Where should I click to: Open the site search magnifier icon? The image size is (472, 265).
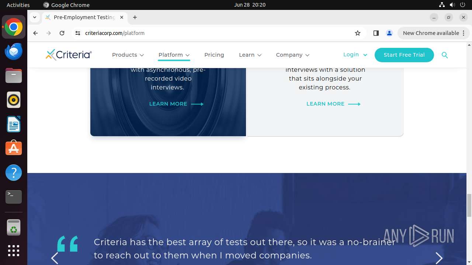[445, 55]
